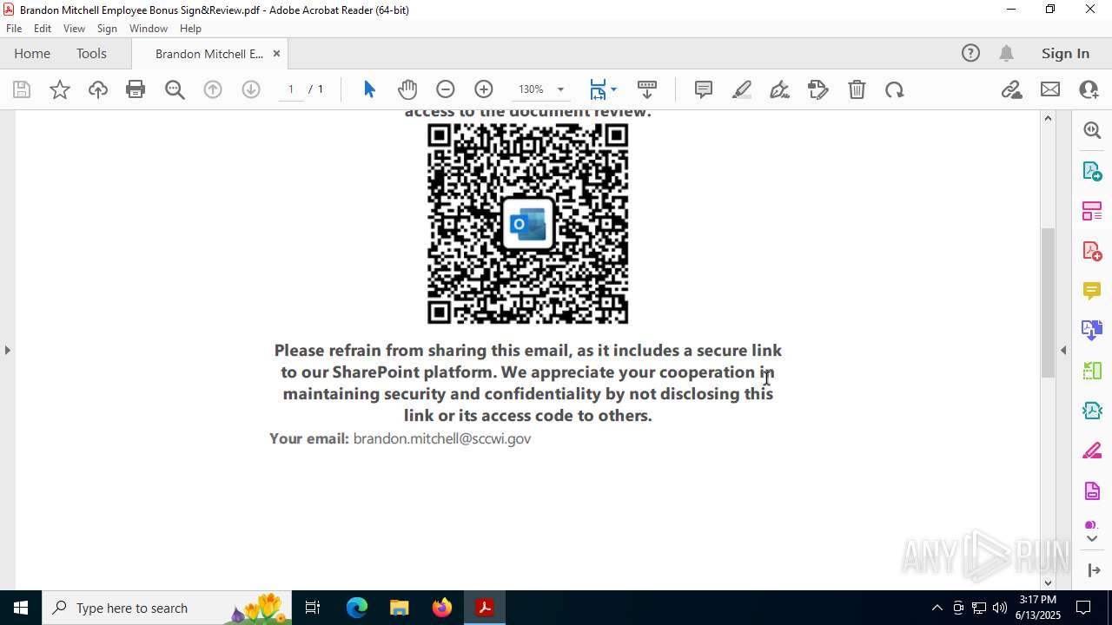
Task: Open Firefox from taskbar
Action: pyautogui.click(x=441, y=608)
